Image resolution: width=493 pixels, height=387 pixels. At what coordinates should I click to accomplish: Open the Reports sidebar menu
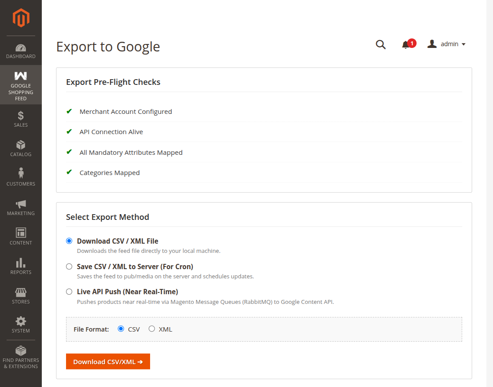point(21,267)
